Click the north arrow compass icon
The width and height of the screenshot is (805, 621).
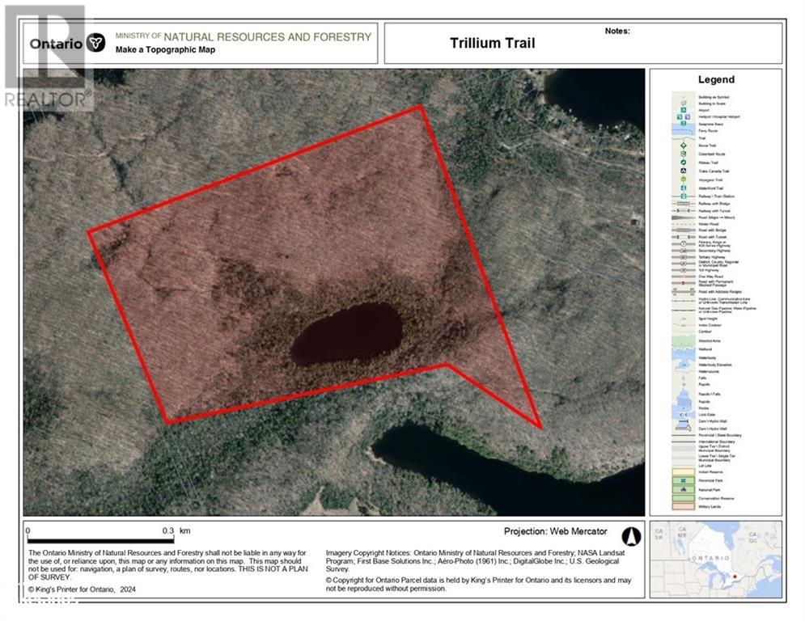[x=630, y=536]
